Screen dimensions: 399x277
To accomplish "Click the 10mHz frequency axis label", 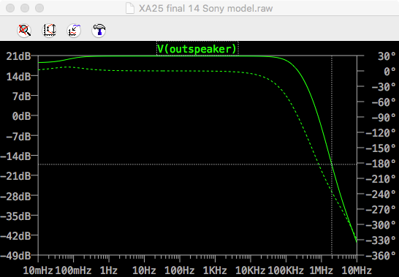I will (x=38, y=270).
